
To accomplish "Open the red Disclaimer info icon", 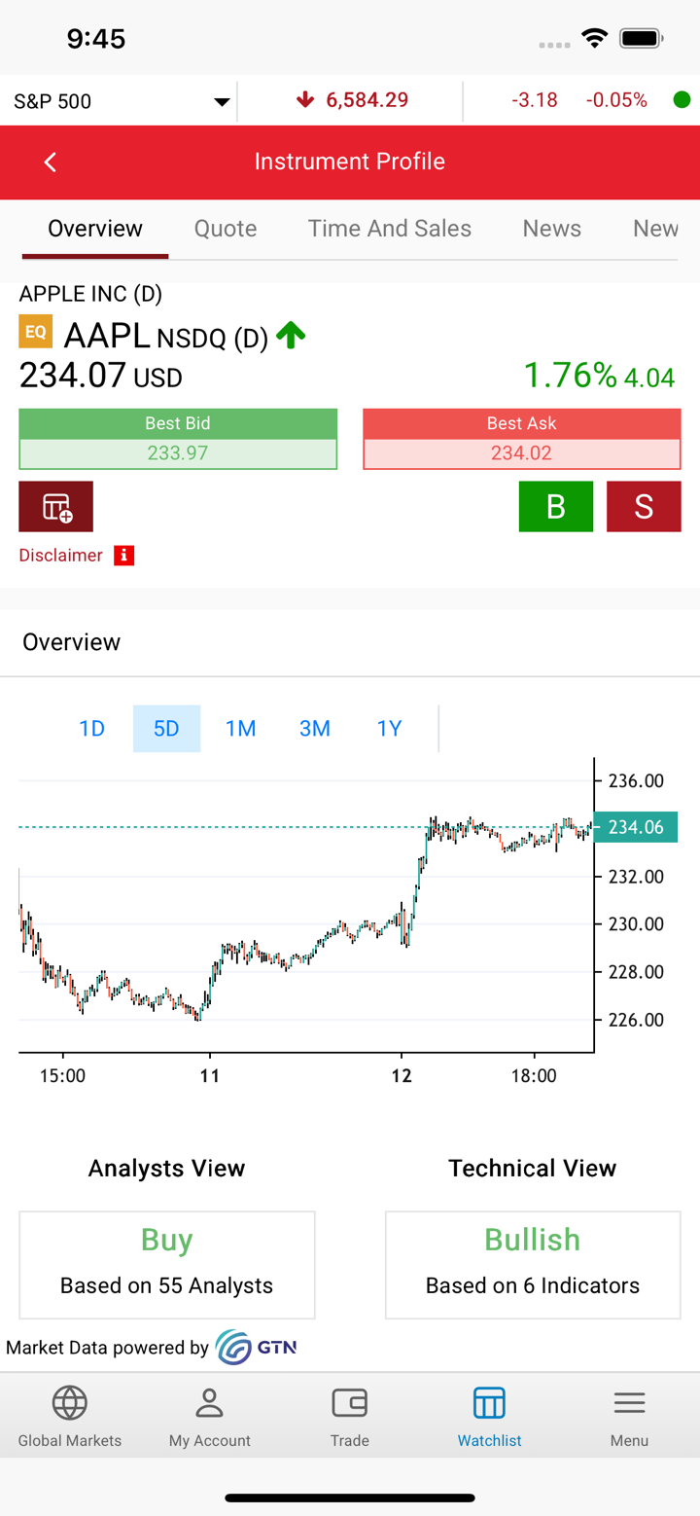I will pyautogui.click(x=123, y=556).
